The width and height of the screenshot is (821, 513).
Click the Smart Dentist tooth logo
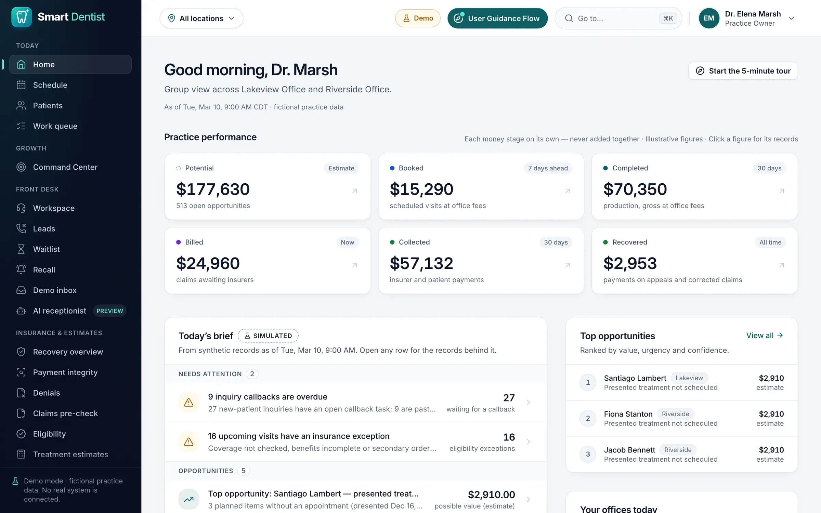pos(22,17)
